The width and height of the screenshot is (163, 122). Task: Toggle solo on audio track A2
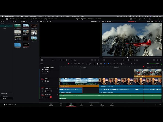[48, 97]
